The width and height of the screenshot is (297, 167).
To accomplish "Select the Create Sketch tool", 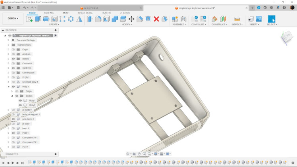I will pyautogui.click(x=29, y=19).
